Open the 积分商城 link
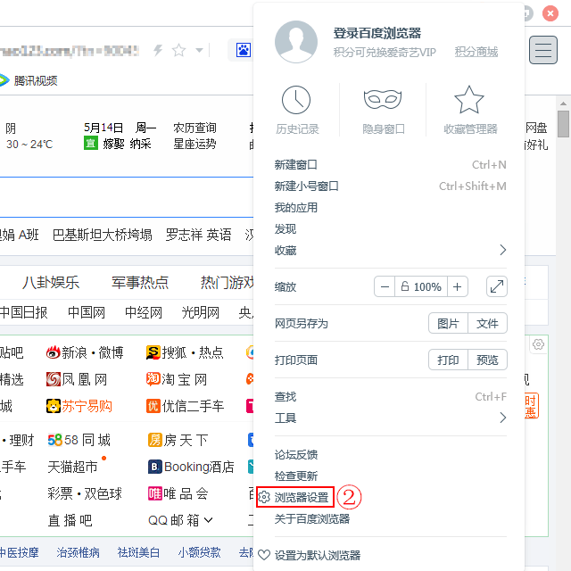The height and width of the screenshot is (571, 571). point(476,52)
